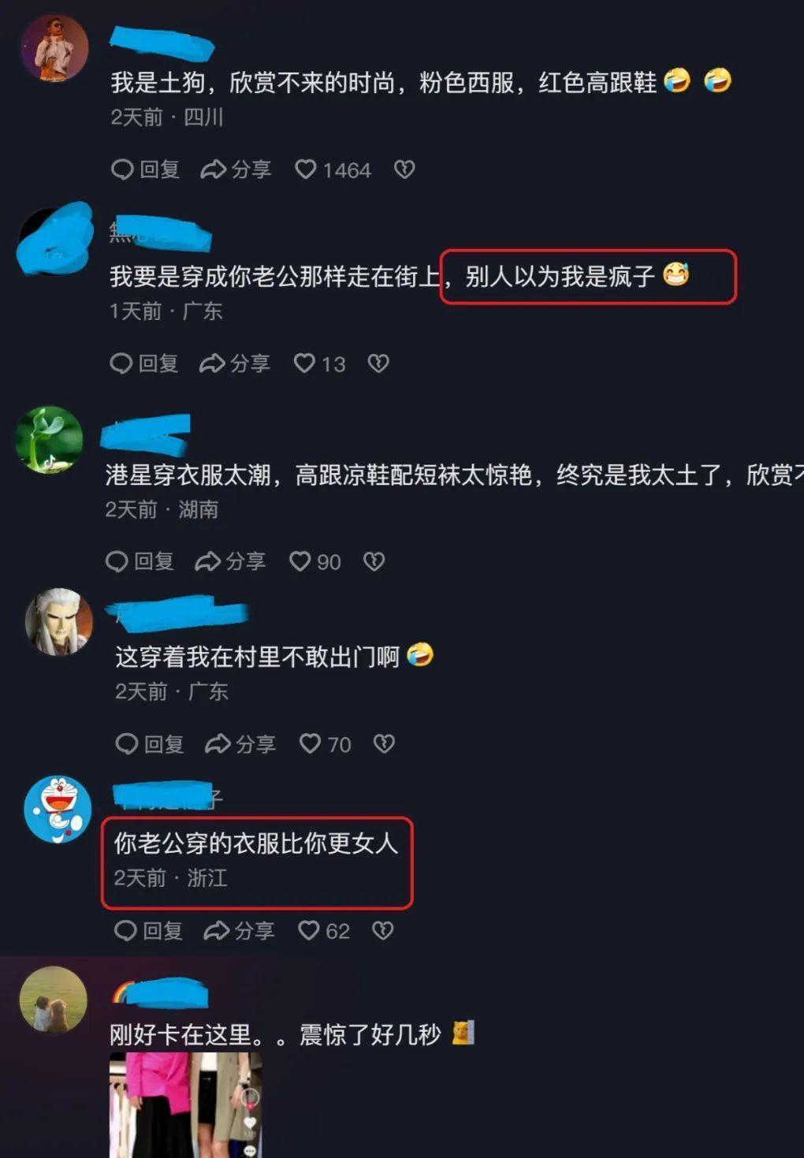The image size is (804, 1158).
Task: Open the Doraemon avatar profile
Action: (58, 809)
